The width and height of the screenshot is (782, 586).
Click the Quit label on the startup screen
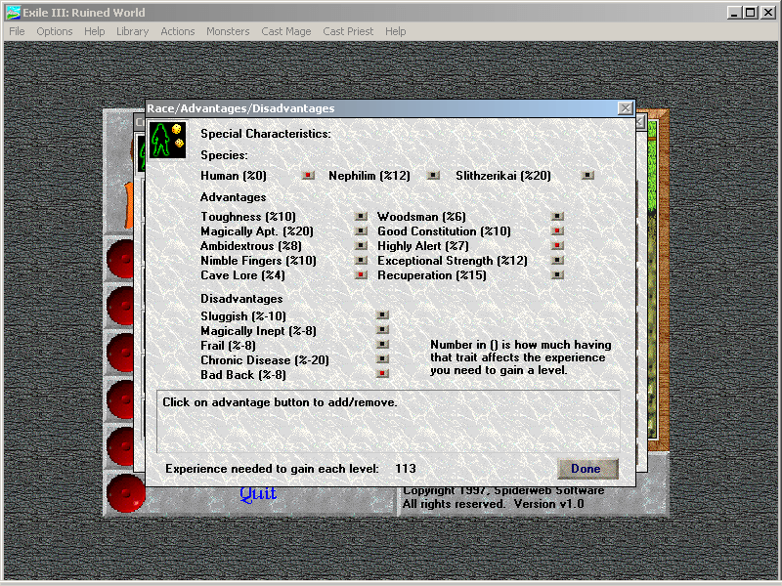click(258, 494)
